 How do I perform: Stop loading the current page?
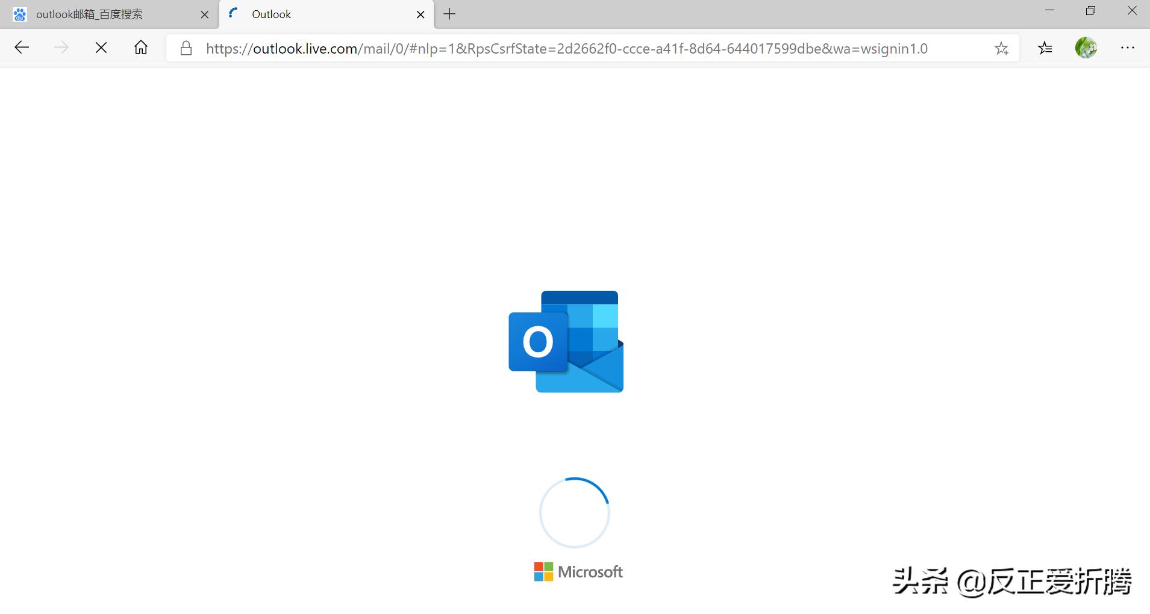pos(101,48)
